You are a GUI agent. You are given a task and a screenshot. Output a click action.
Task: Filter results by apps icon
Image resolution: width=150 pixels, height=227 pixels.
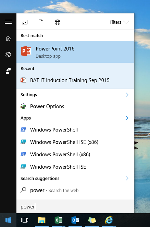coord(25,22)
